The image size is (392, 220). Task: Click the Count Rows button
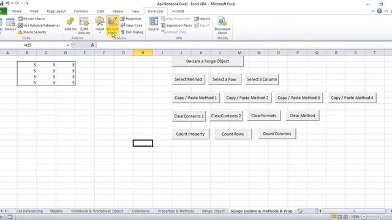(233, 134)
